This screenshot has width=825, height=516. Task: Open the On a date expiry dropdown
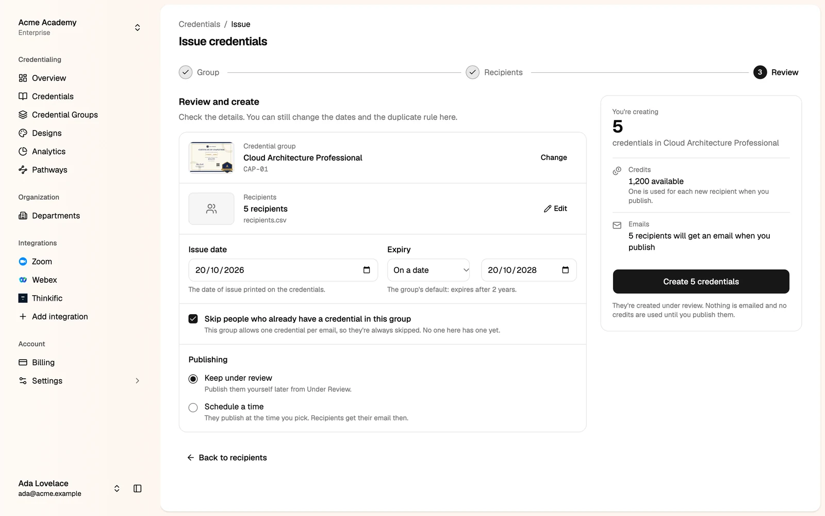pos(428,270)
